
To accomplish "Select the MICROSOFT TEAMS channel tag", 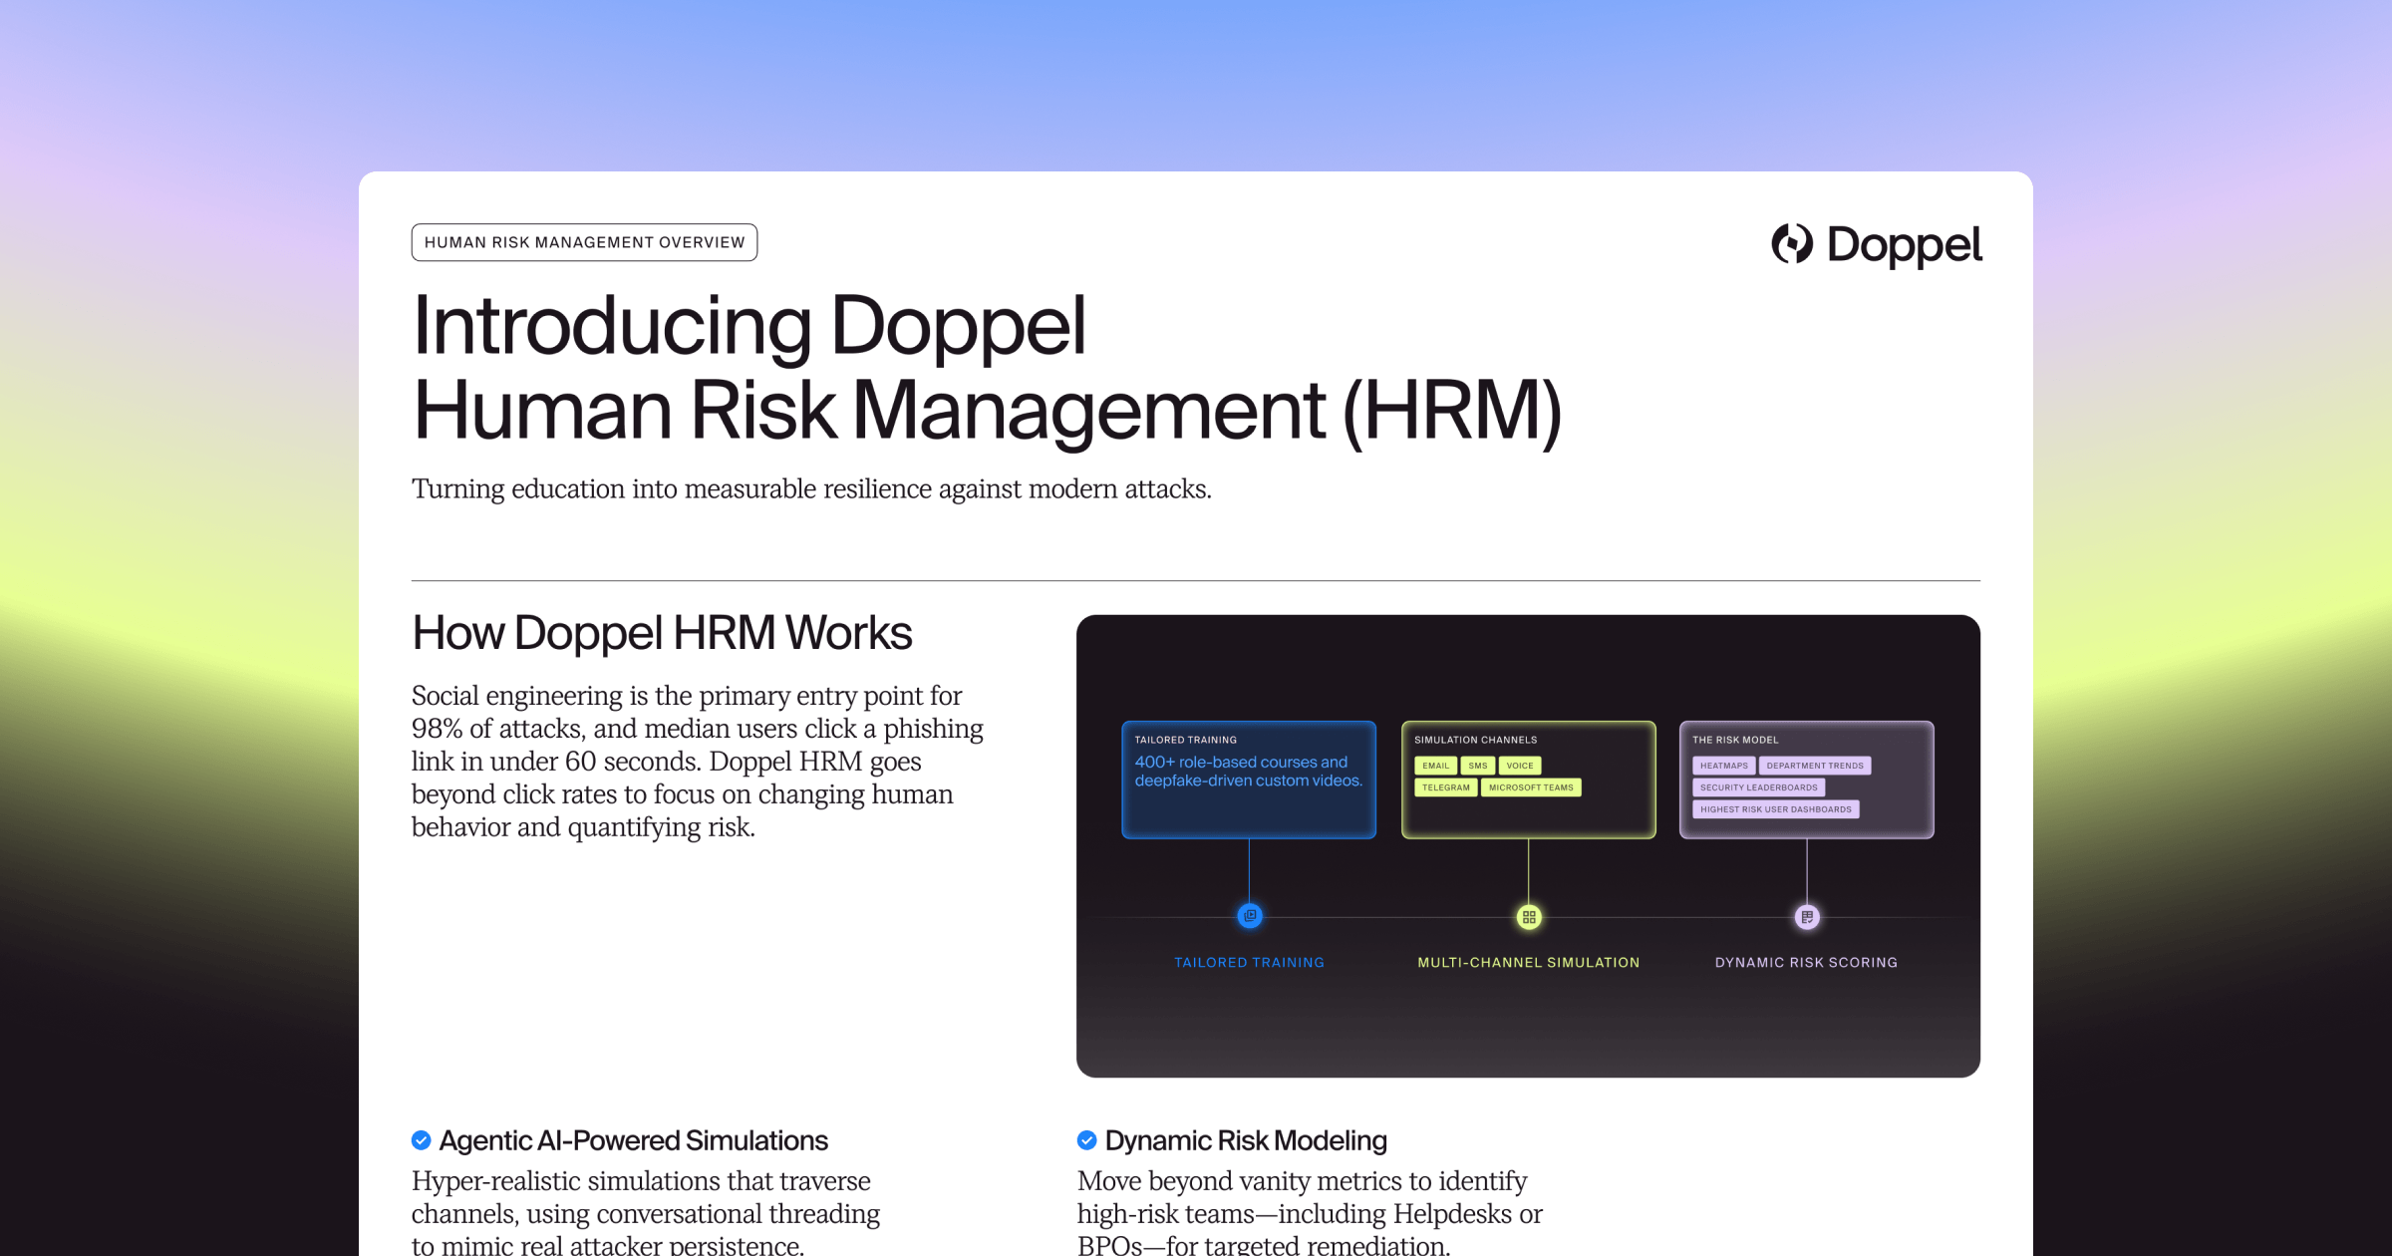I will (1531, 787).
